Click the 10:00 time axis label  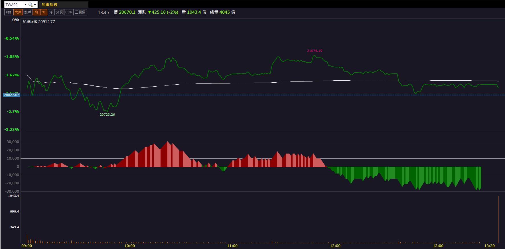click(x=129, y=246)
